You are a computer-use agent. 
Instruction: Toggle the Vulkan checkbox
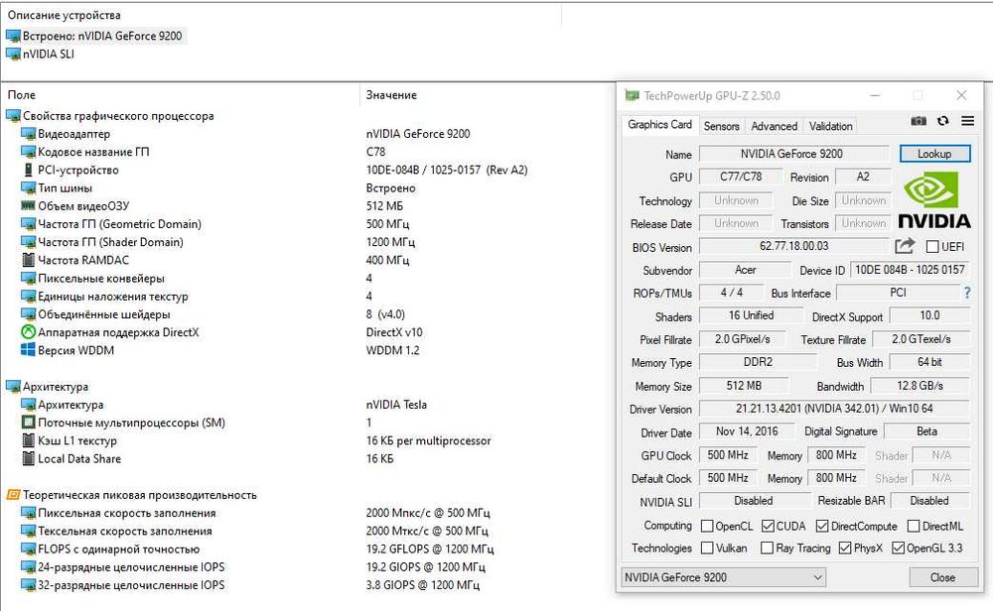coord(707,548)
